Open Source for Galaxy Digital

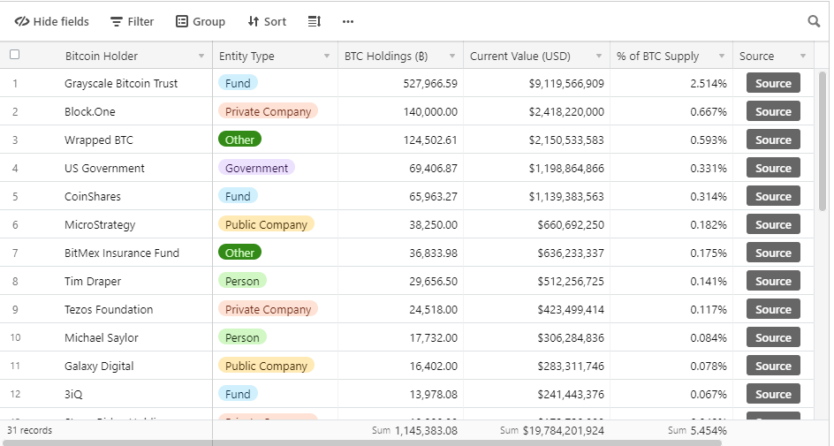tap(773, 366)
